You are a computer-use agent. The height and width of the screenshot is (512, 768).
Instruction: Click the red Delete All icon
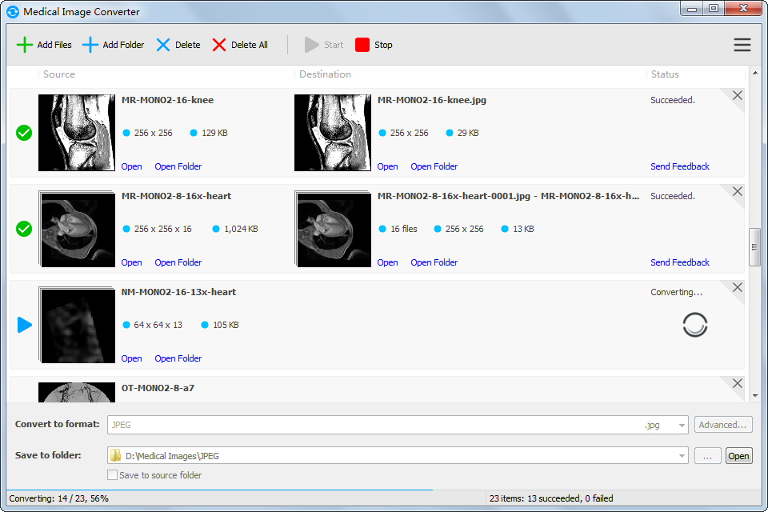point(219,45)
